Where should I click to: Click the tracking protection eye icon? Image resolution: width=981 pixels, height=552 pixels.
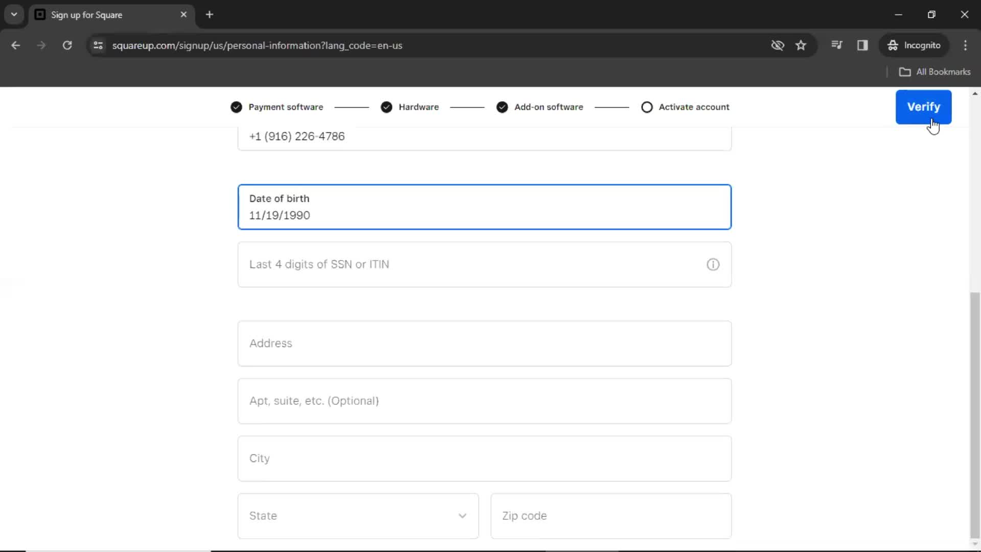tap(778, 45)
